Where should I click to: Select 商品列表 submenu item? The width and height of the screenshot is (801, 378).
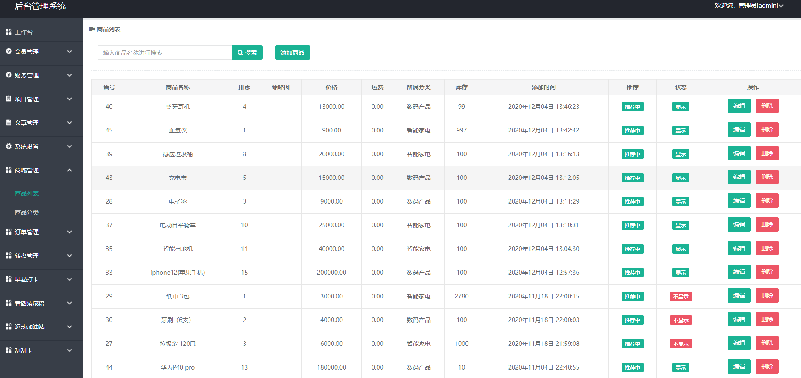point(27,193)
